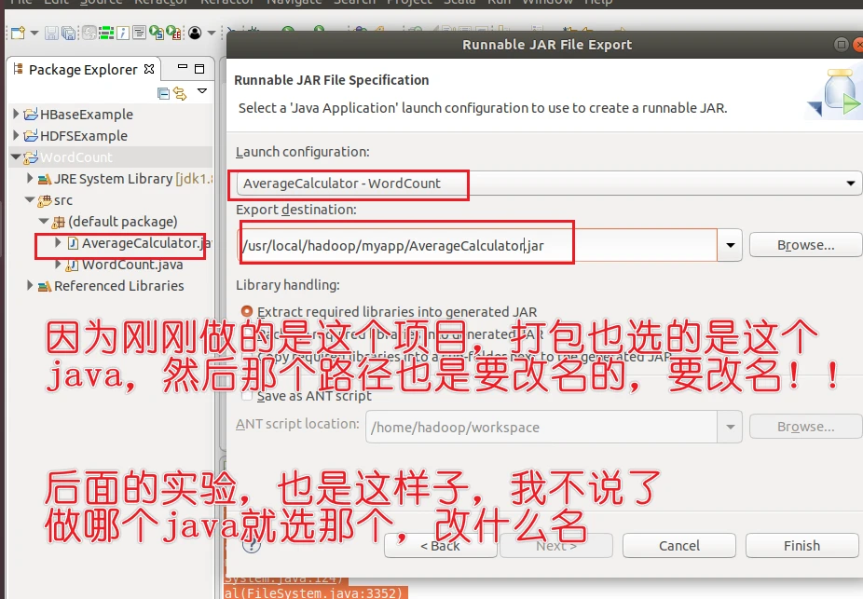
Task: Expand the HBaseExample project
Action: (17, 115)
